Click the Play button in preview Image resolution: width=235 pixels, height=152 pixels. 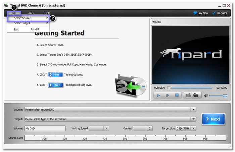[158, 95]
